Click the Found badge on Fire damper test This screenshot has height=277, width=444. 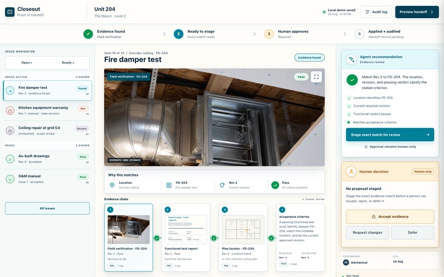click(83, 88)
